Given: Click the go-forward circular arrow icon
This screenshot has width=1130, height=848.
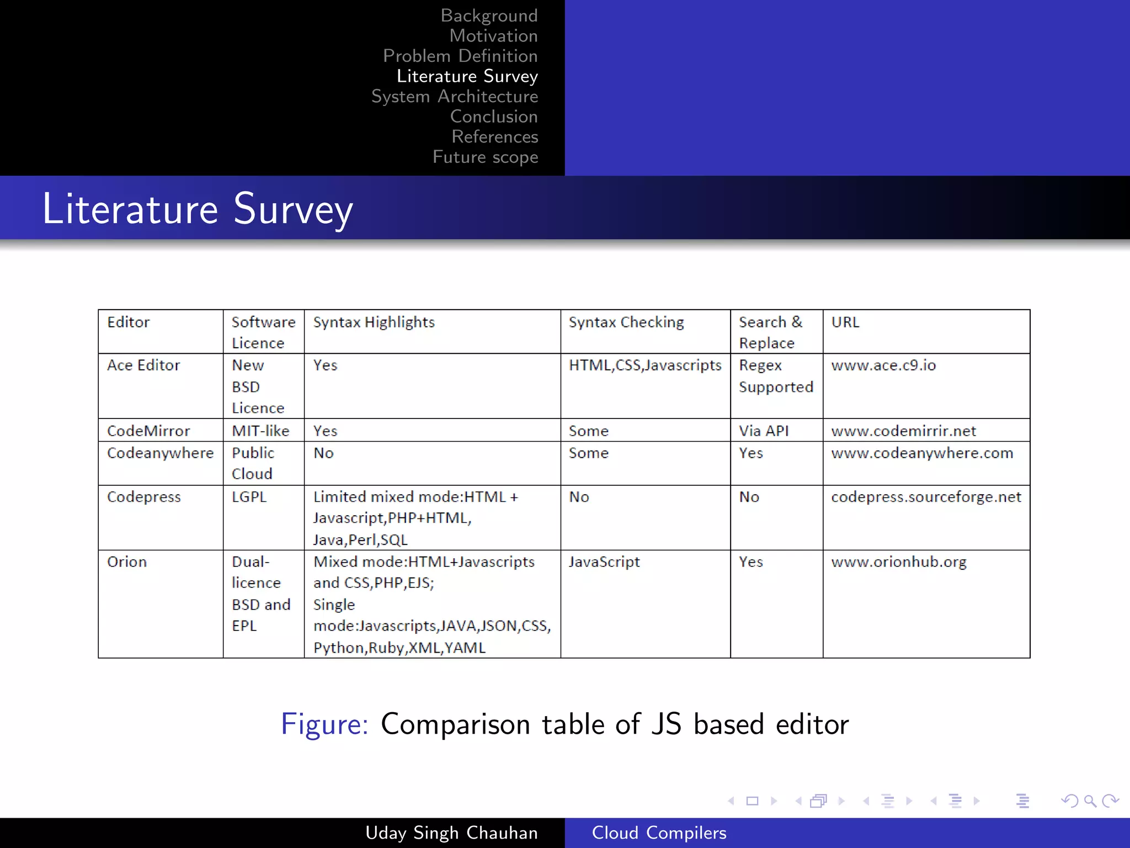Looking at the screenshot, I should pos(1110,801).
